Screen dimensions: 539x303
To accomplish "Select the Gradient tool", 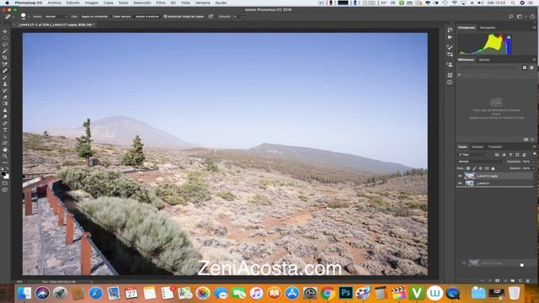I will [5, 104].
